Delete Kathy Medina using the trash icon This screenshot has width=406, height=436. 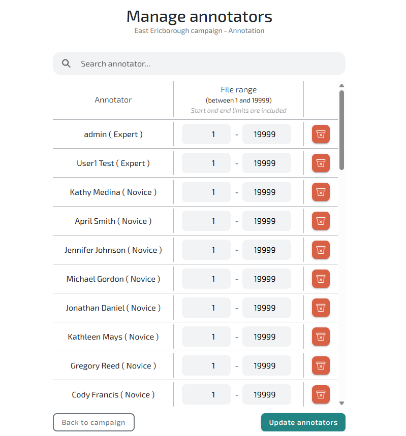[321, 192]
